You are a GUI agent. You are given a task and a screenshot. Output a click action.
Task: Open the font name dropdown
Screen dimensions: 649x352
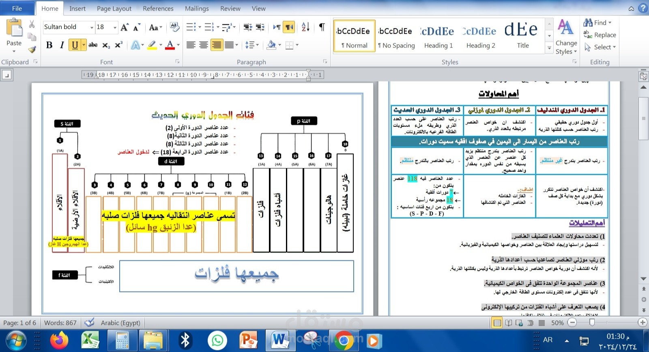coord(92,27)
